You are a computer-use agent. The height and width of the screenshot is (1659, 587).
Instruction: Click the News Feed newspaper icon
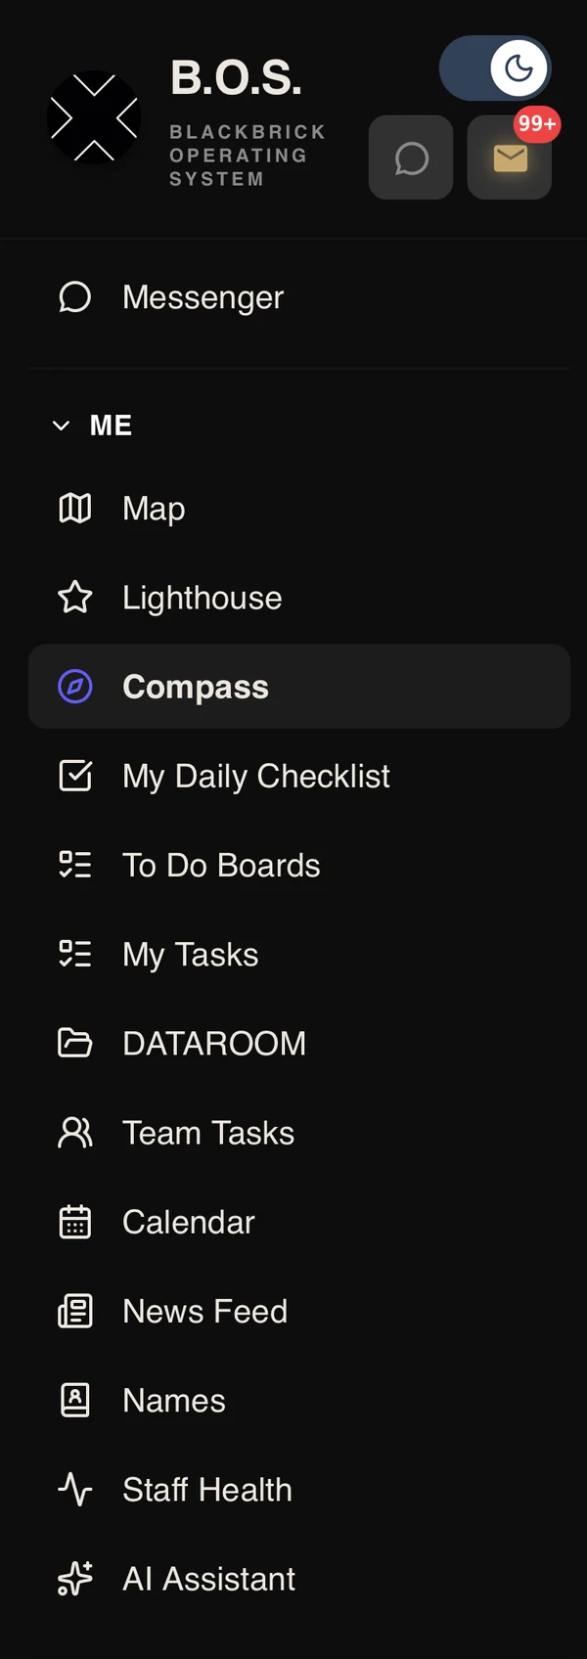point(75,1311)
